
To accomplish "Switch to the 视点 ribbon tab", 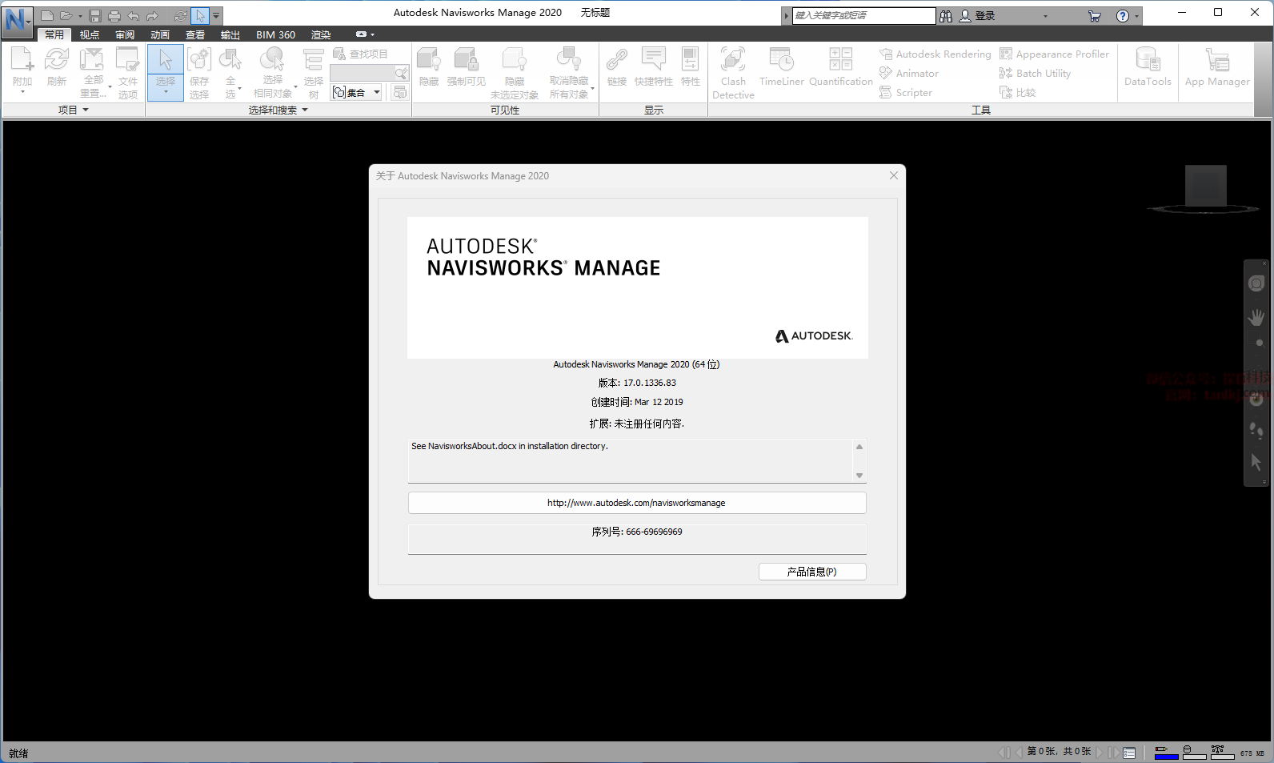I will click(90, 35).
